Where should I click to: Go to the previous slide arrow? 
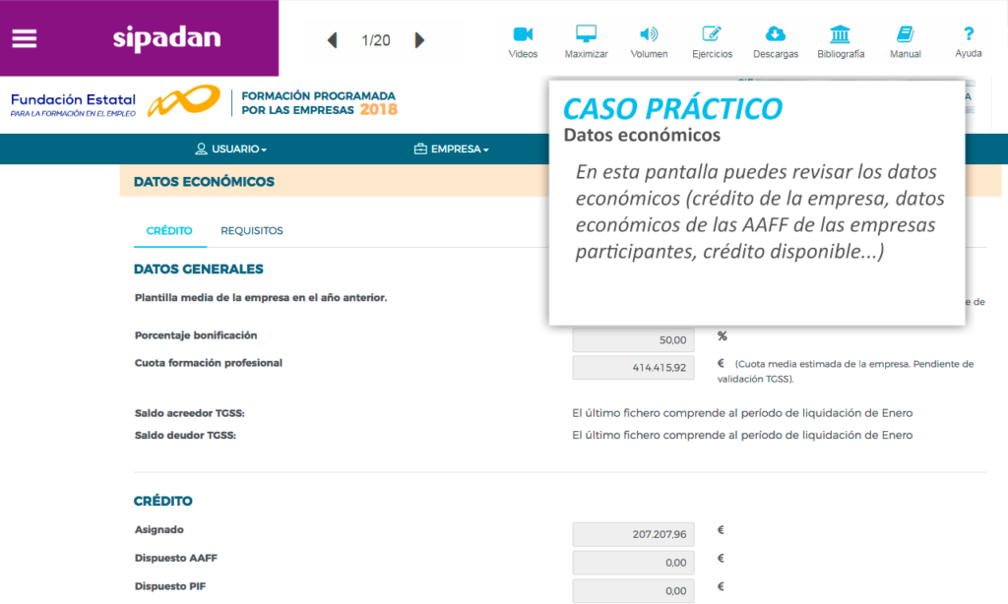click(332, 40)
